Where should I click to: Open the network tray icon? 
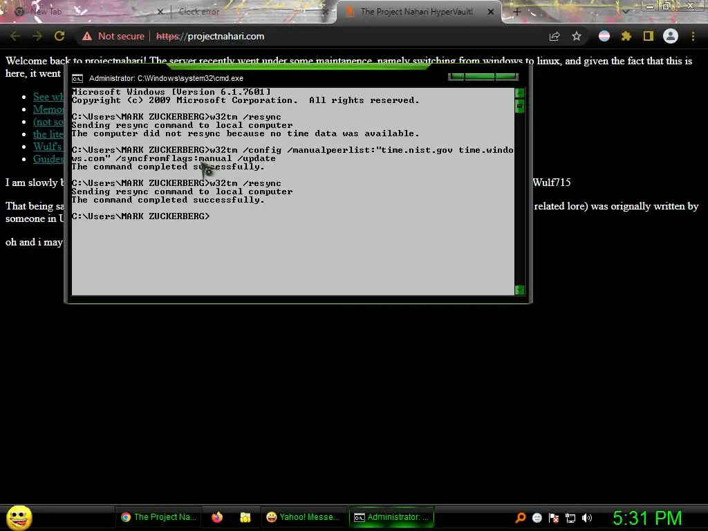(570, 518)
